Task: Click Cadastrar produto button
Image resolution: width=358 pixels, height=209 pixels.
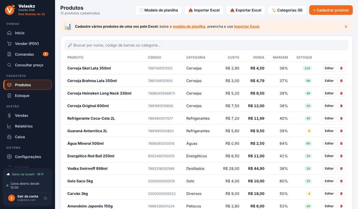Action: 331,10
